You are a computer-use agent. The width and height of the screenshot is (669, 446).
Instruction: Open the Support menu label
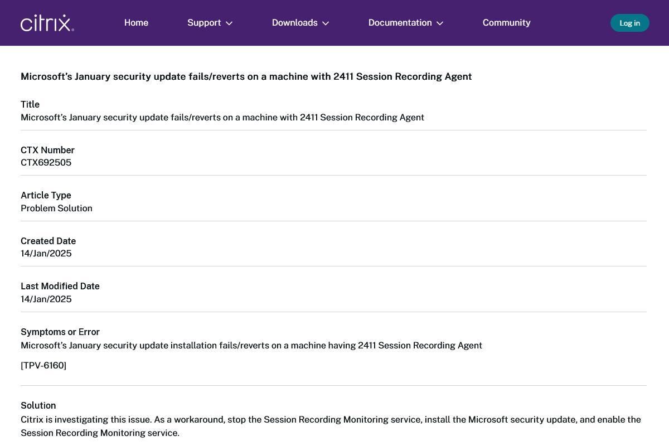coord(204,23)
